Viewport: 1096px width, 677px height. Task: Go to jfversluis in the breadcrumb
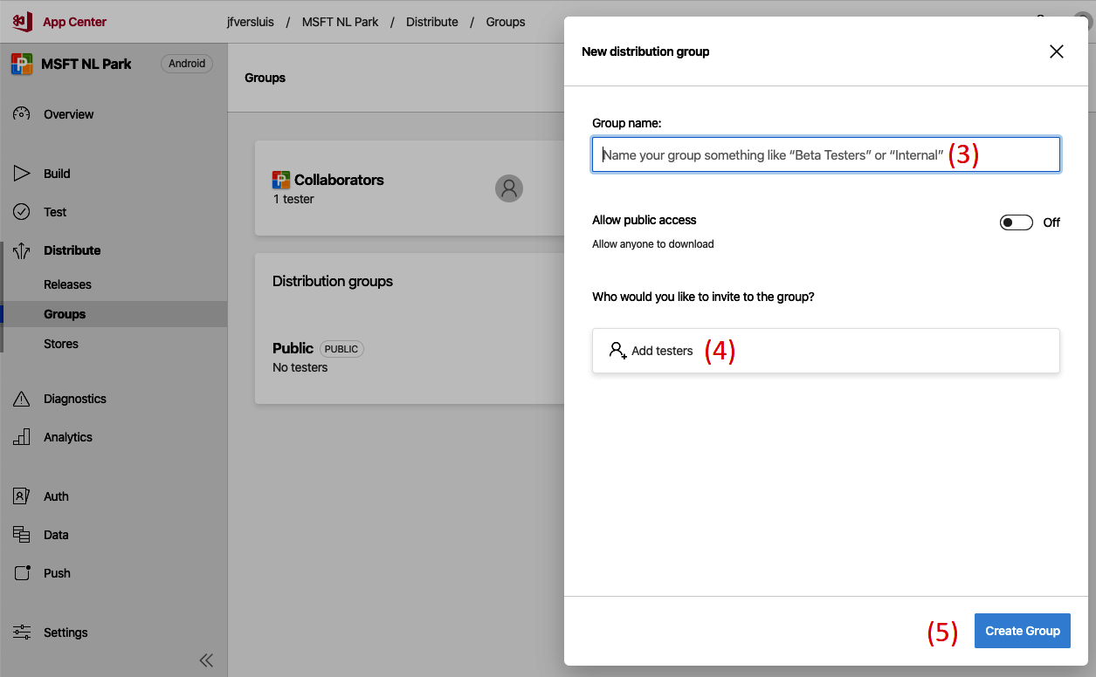[x=250, y=22]
